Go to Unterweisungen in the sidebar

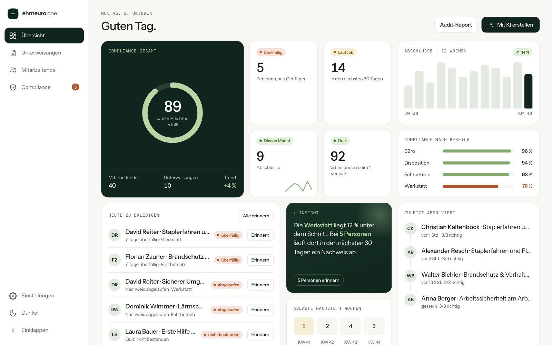click(x=44, y=53)
